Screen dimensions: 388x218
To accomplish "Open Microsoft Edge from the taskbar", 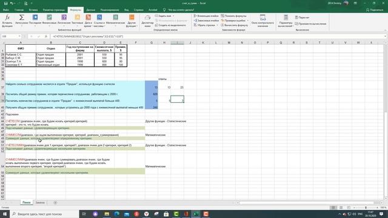I will tap(116, 214).
